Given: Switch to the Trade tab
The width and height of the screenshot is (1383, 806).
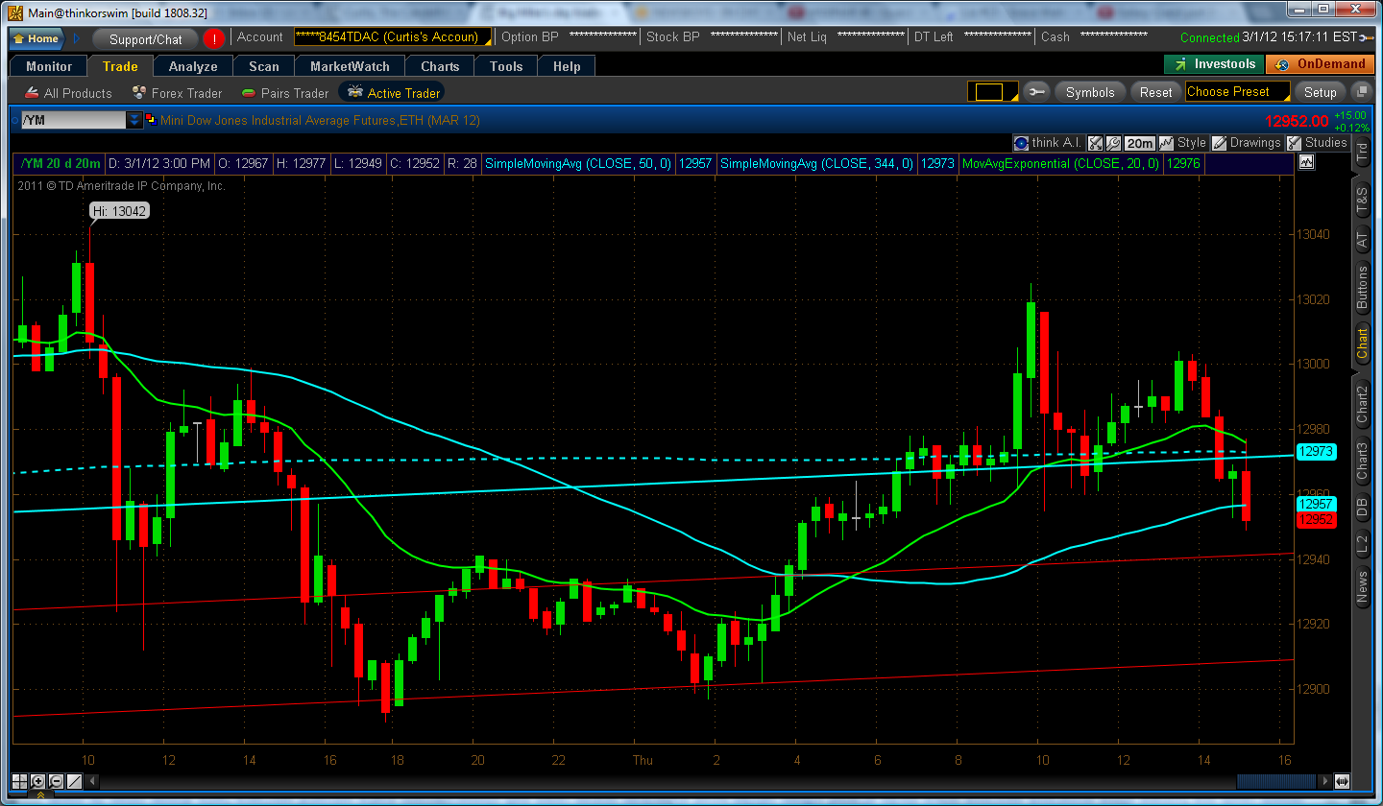Looking at the screenshot, I should tap(120, 66).
